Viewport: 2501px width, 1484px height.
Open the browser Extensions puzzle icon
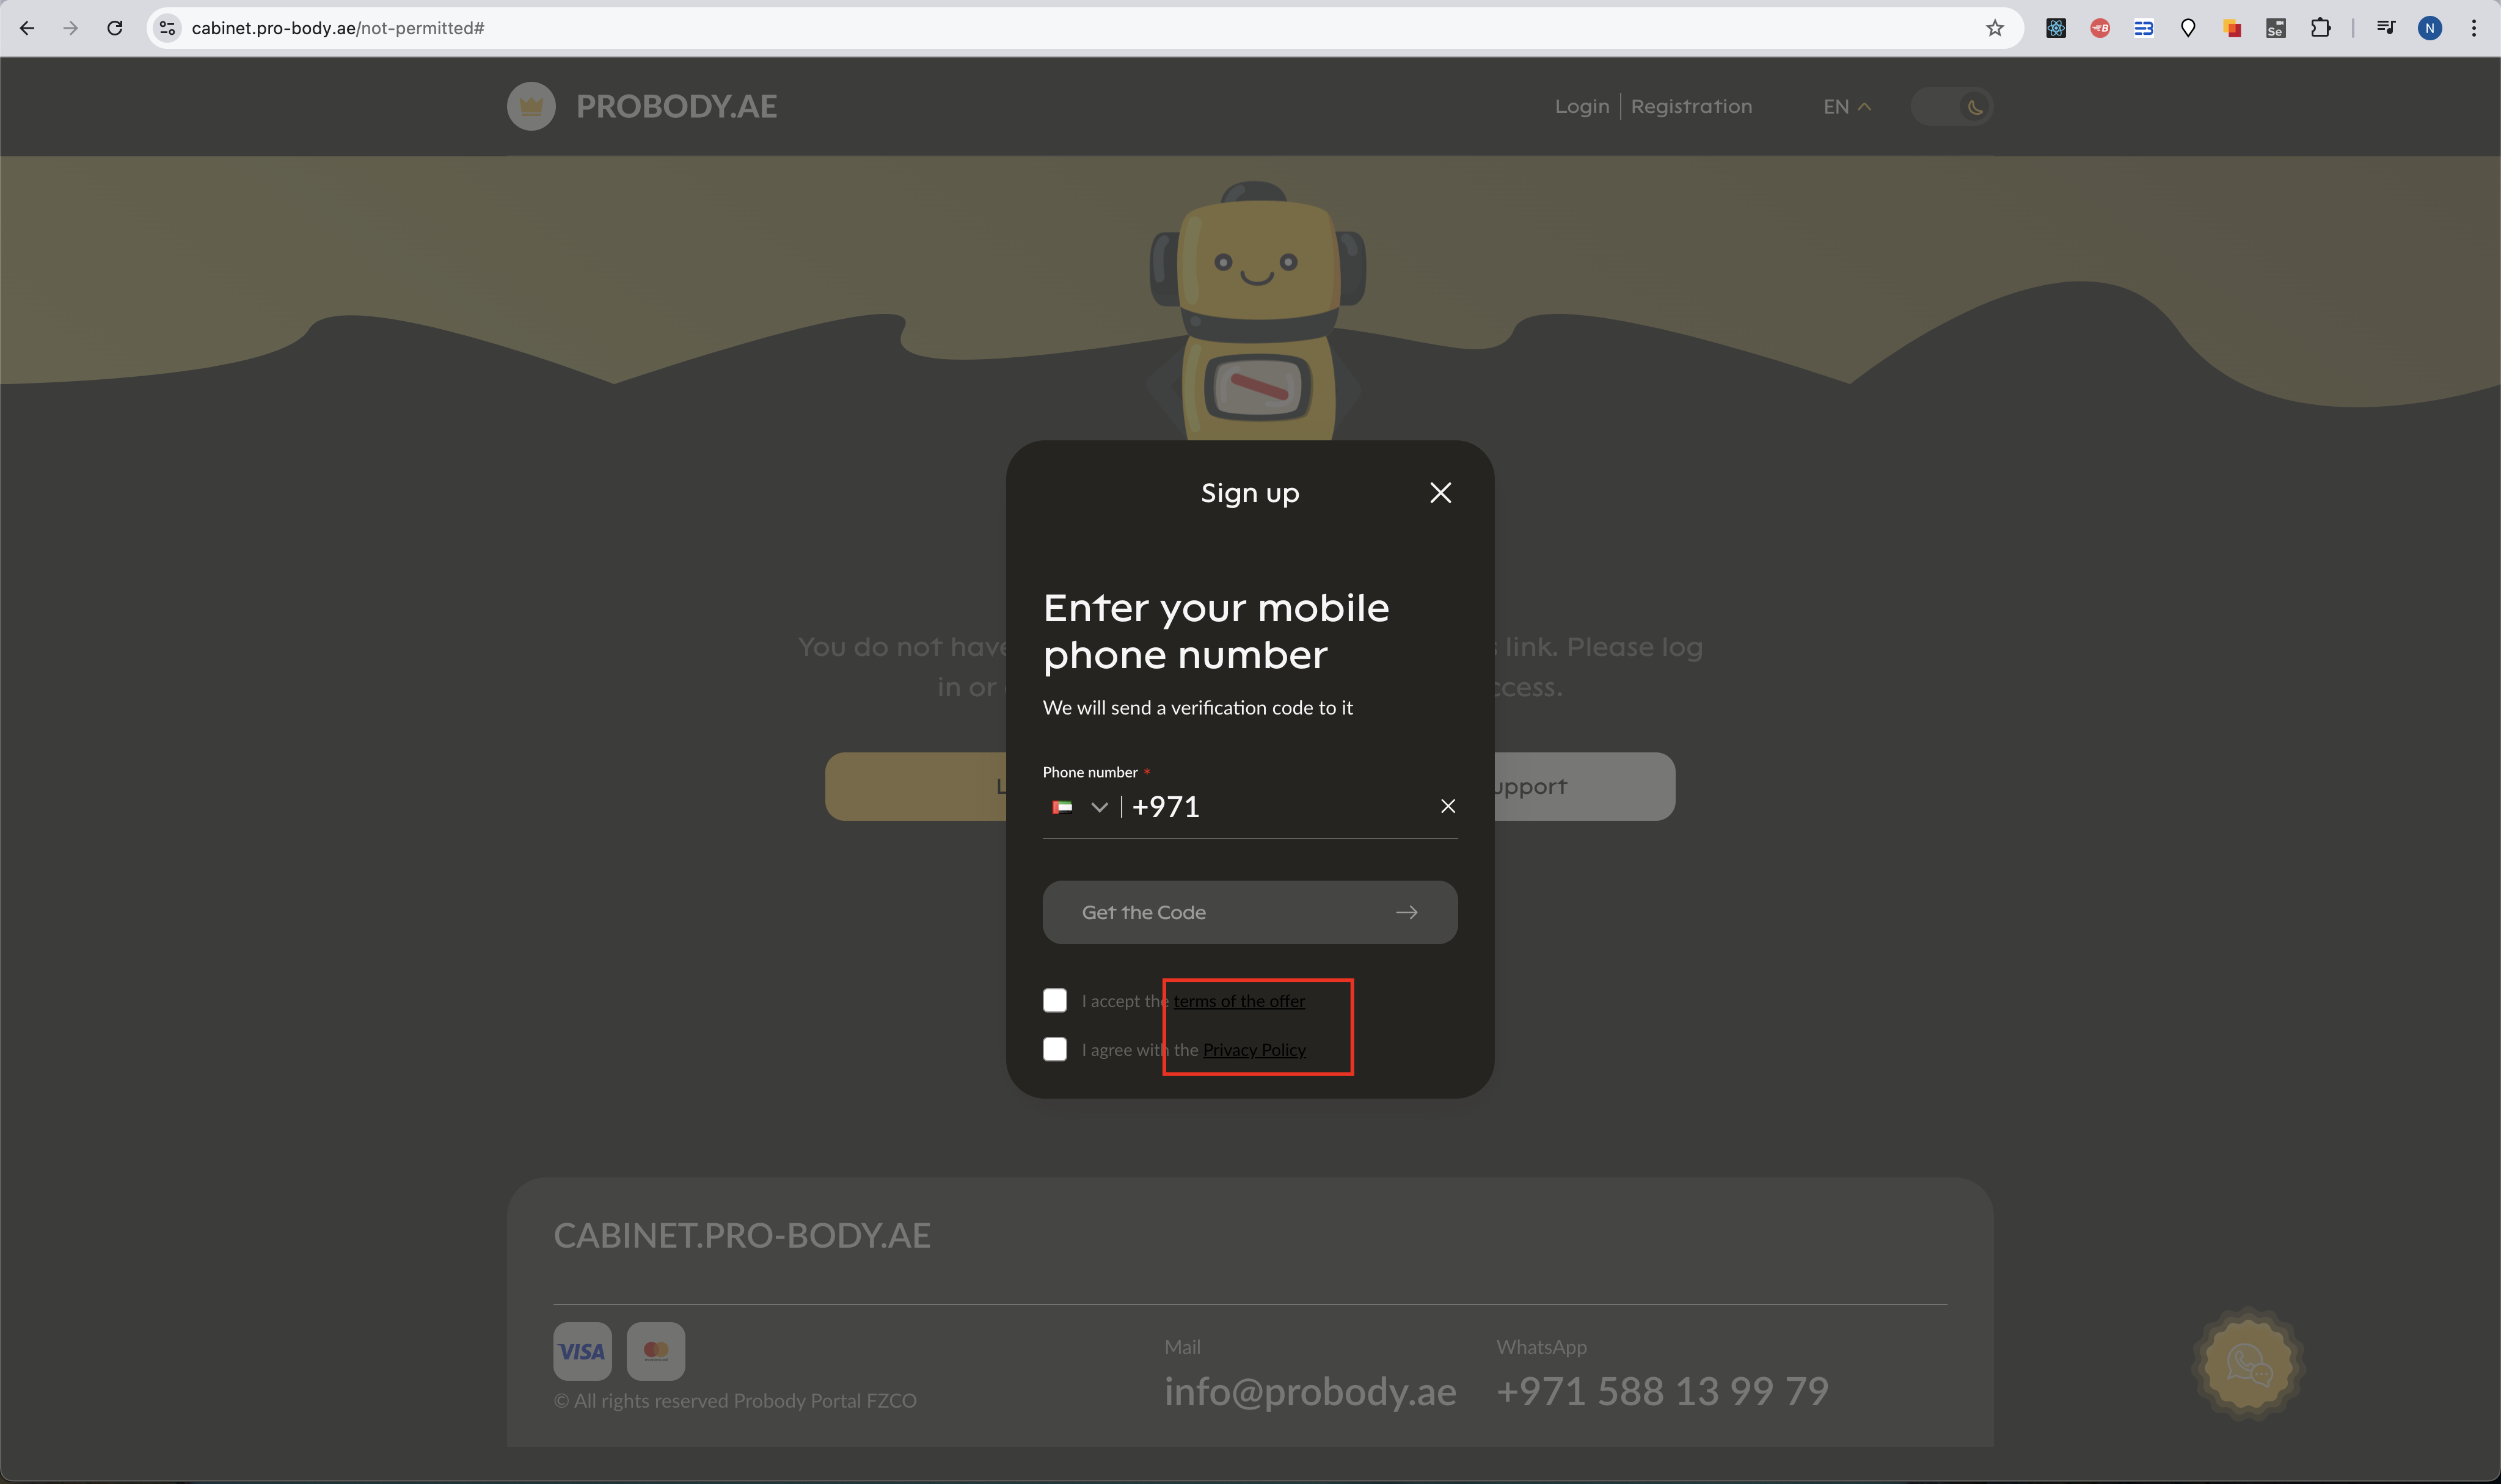click(2320, 28)
